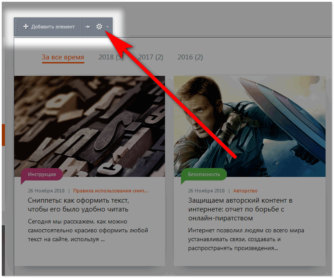Click the pin icon in the toolbar
This screenshot has width=334, height=278.
click(x=87, y=27)
